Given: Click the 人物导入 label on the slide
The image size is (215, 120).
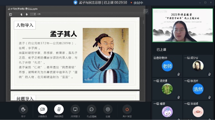Looking at the screenshot, I should tap(25, 25).
